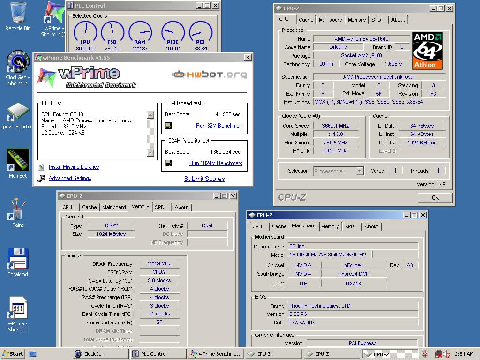Click the taskbar clock showing 2:54 AM

(464, 354)
